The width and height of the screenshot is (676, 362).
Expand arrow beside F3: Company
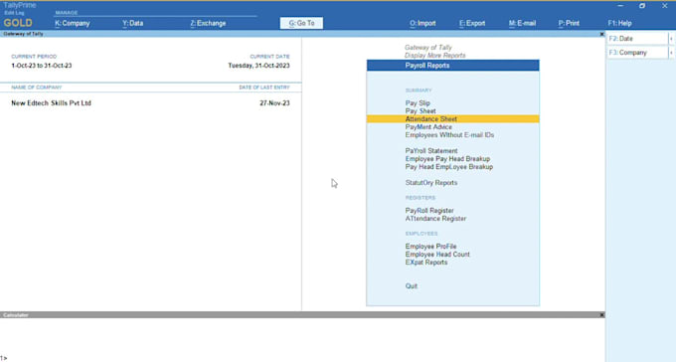[x=671, y=53]
